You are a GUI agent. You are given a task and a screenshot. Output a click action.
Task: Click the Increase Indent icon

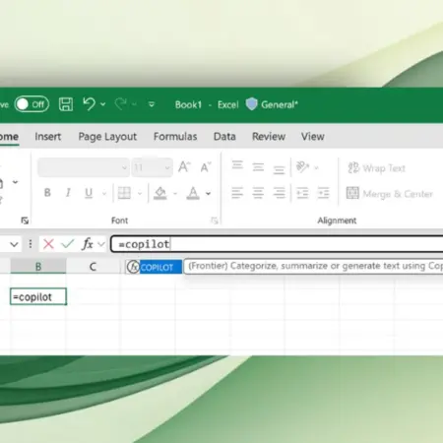[x=323, y=193]
